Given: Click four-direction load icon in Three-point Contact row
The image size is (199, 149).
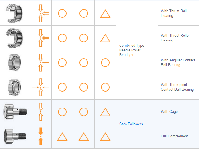Looking at the screenshot, I should [x=41, y=87].
